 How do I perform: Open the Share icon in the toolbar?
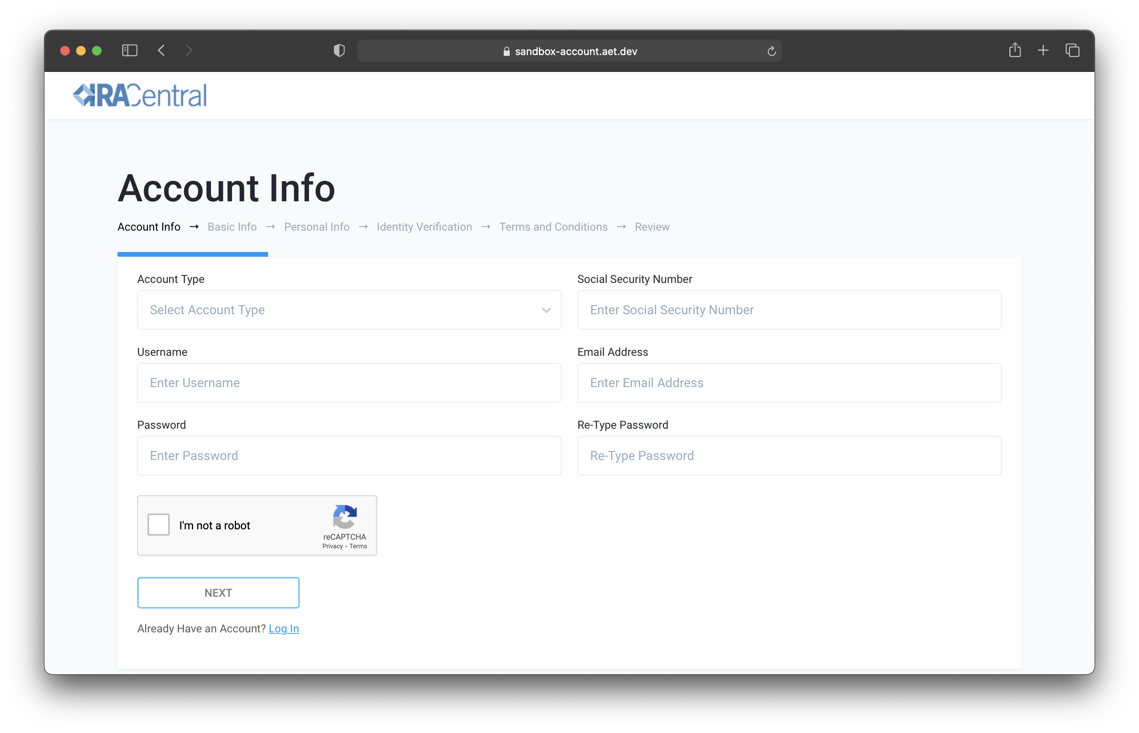1014,50
